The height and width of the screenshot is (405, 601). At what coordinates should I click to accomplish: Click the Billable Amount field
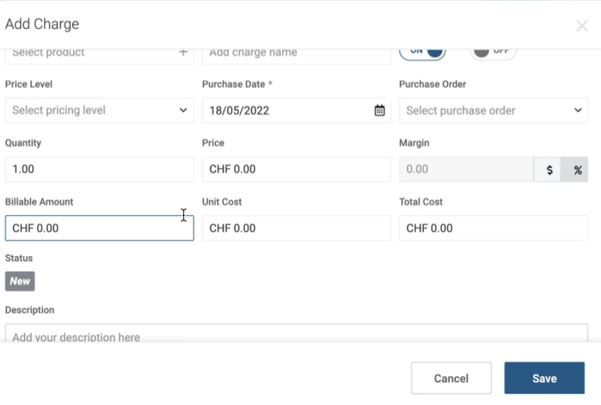pyautogui.click(x=99, y=228)
